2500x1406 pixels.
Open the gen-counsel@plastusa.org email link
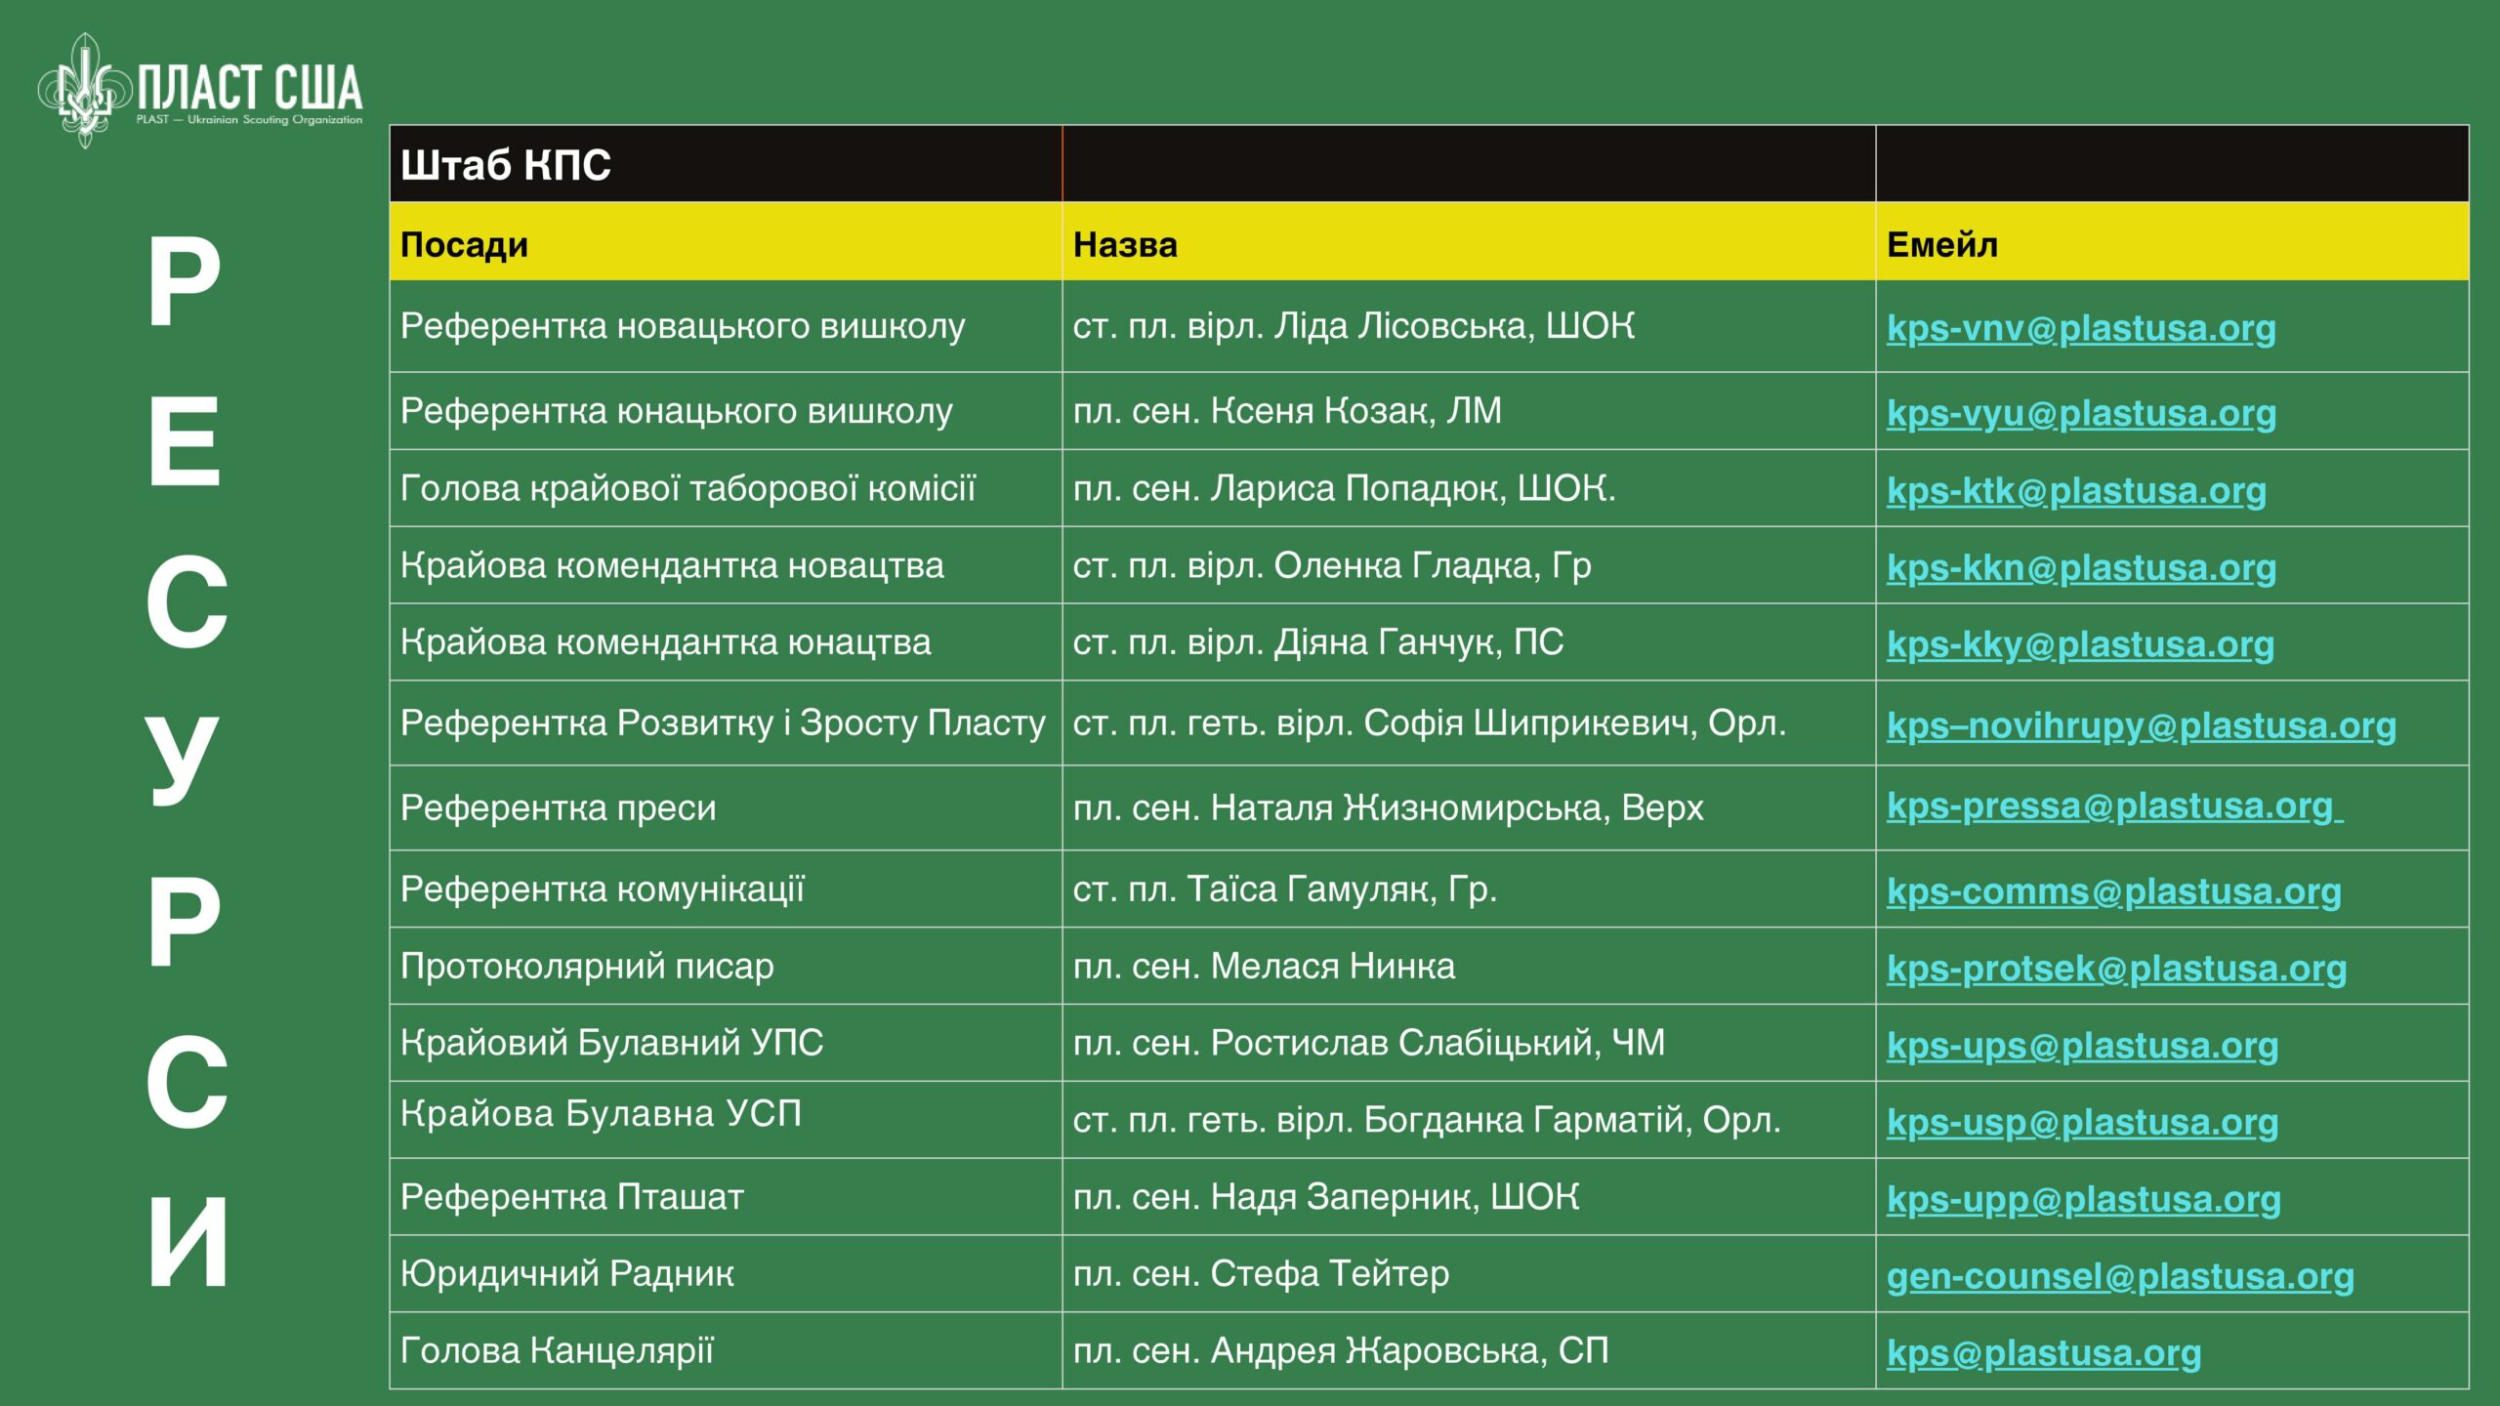[2119, 1276]
